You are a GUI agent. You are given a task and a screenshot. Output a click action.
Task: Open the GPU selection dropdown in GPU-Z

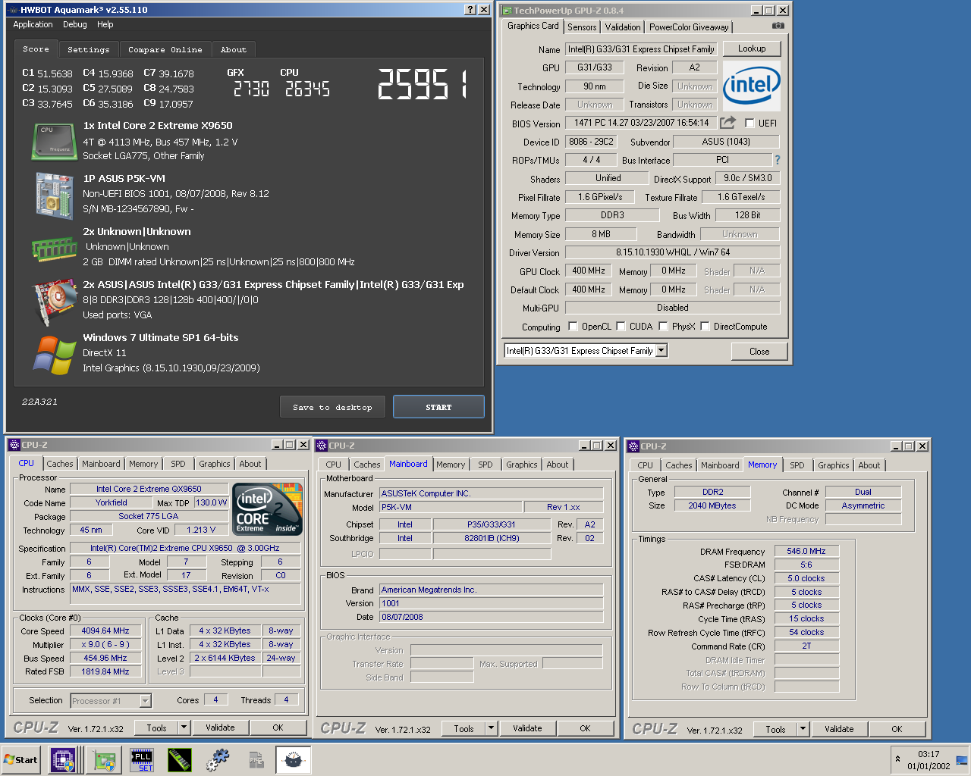[661, 350]
